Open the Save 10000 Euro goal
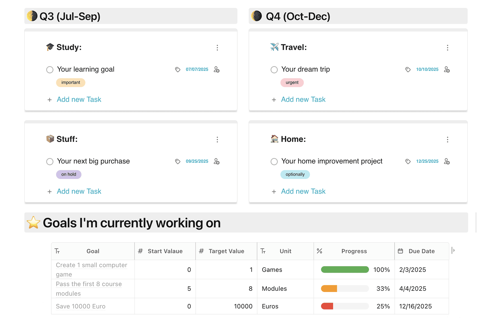 80,306
